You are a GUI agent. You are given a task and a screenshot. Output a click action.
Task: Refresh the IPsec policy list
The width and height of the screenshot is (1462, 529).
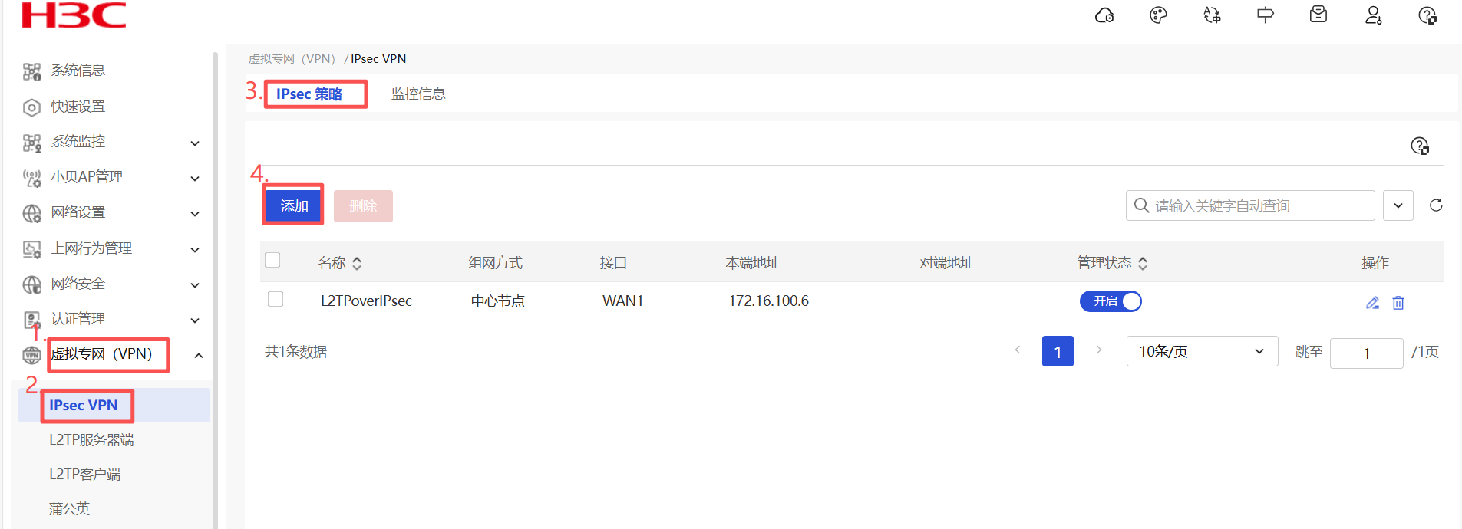[x=1436, y=205]
